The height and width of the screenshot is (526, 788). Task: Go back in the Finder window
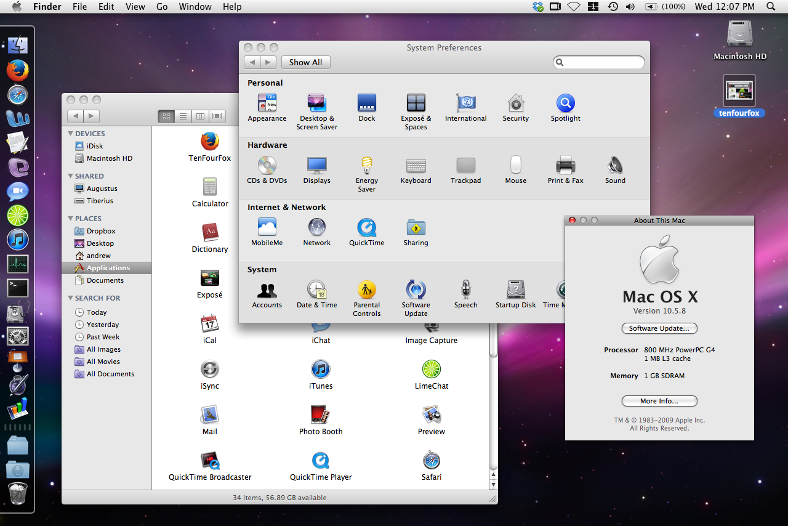(x=75, y=116)
